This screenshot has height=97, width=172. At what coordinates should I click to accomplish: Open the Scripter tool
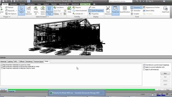click(x=135, y=14)
